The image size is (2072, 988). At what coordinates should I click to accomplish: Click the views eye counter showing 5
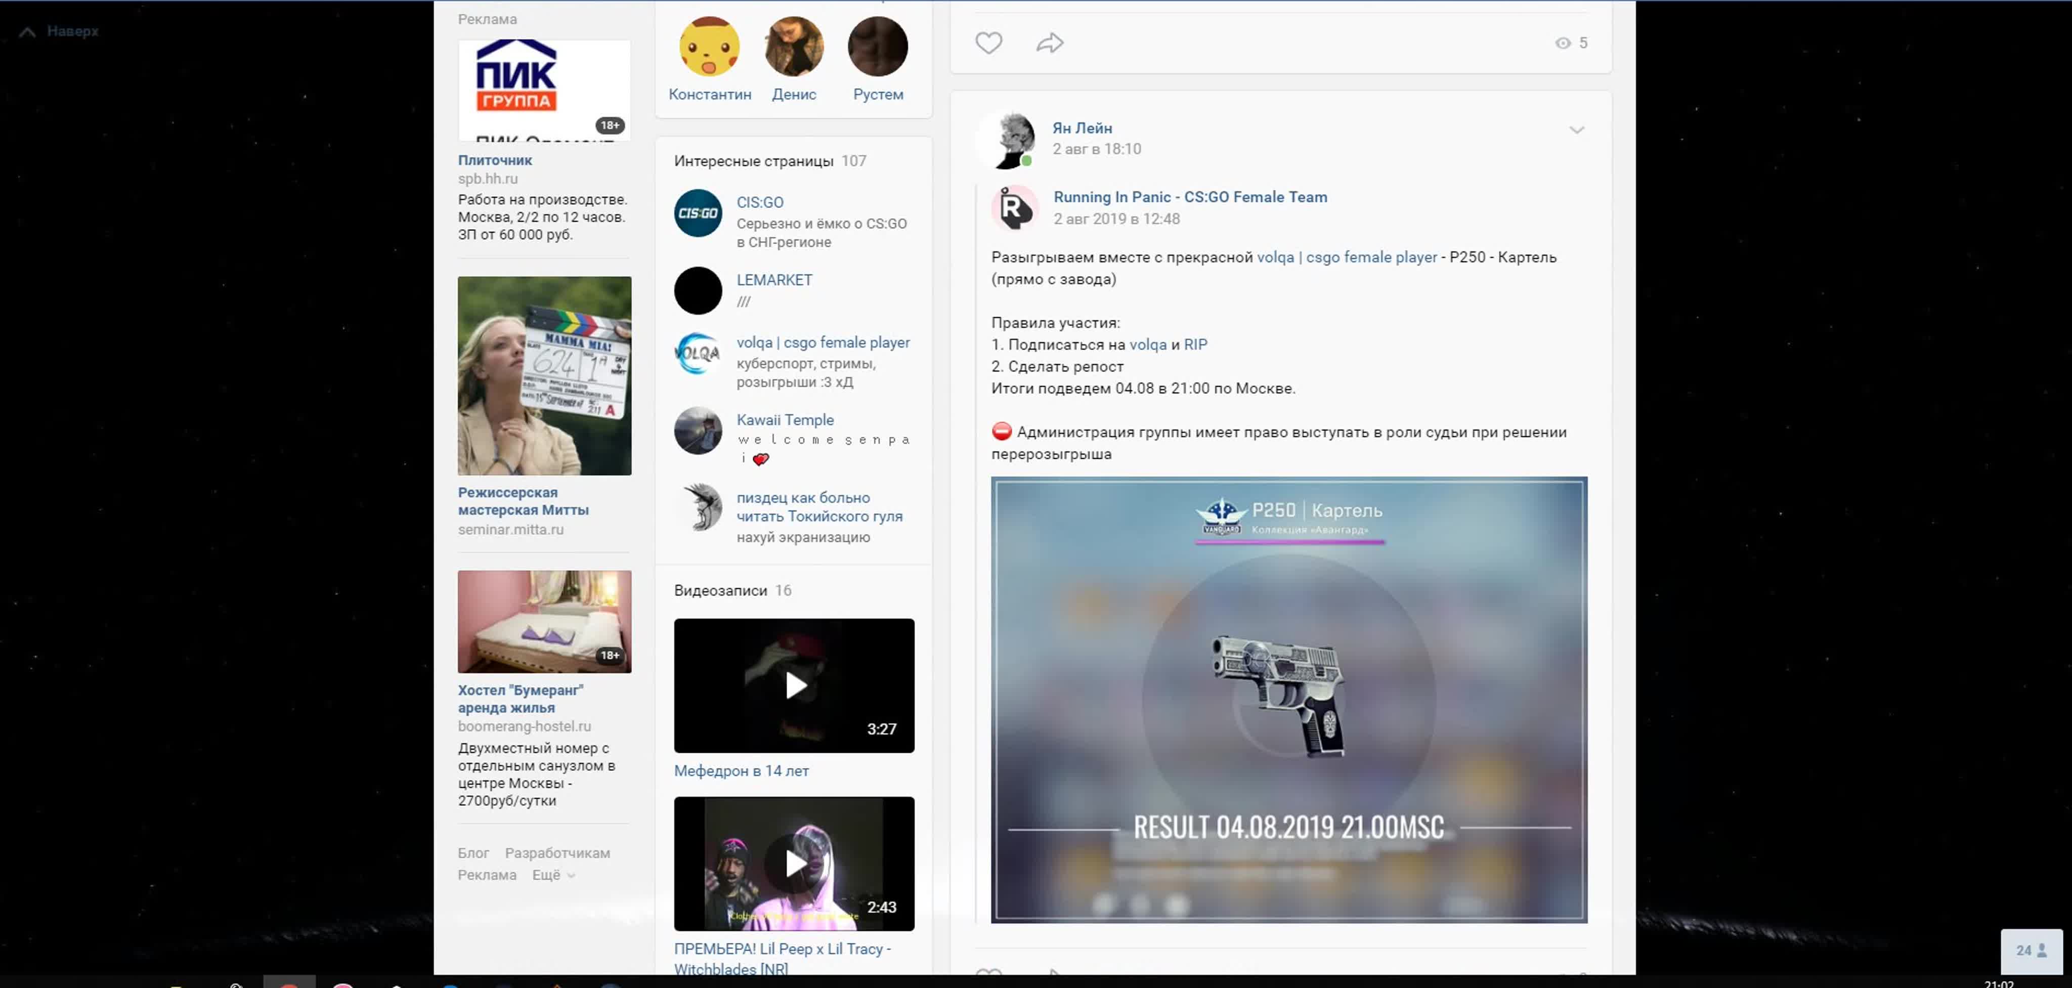[1571, 42]
